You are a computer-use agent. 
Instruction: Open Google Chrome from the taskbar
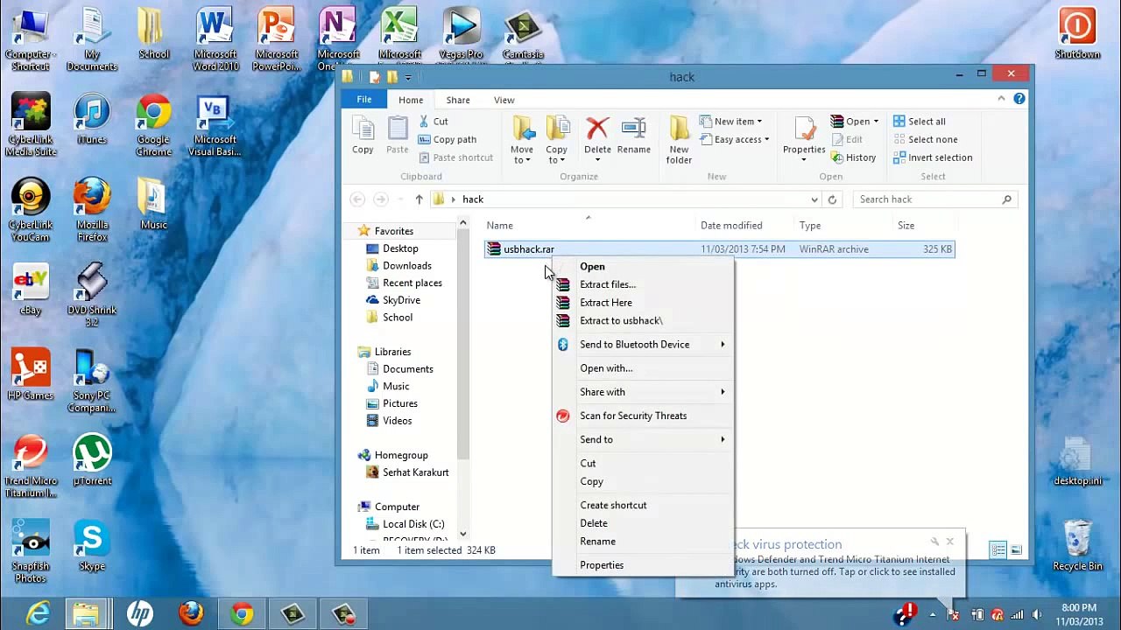click(x=242, y=614)
